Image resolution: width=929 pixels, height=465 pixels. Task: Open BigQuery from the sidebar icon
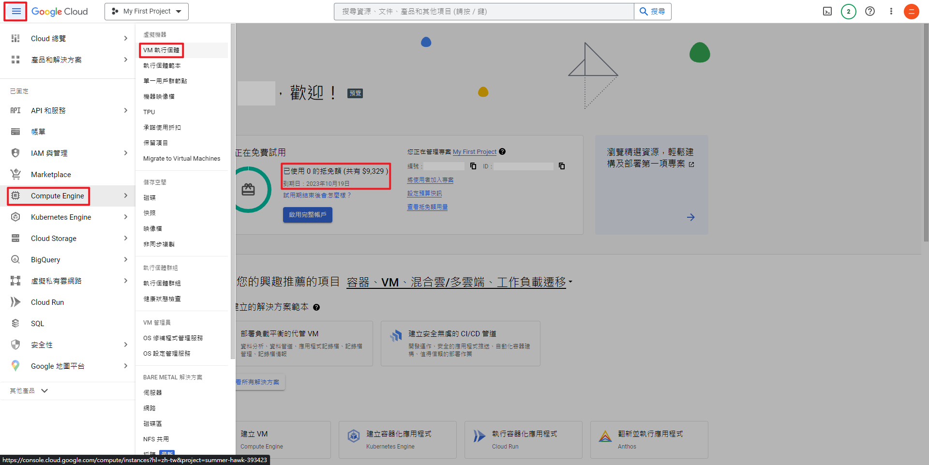[x=15, y=259]
